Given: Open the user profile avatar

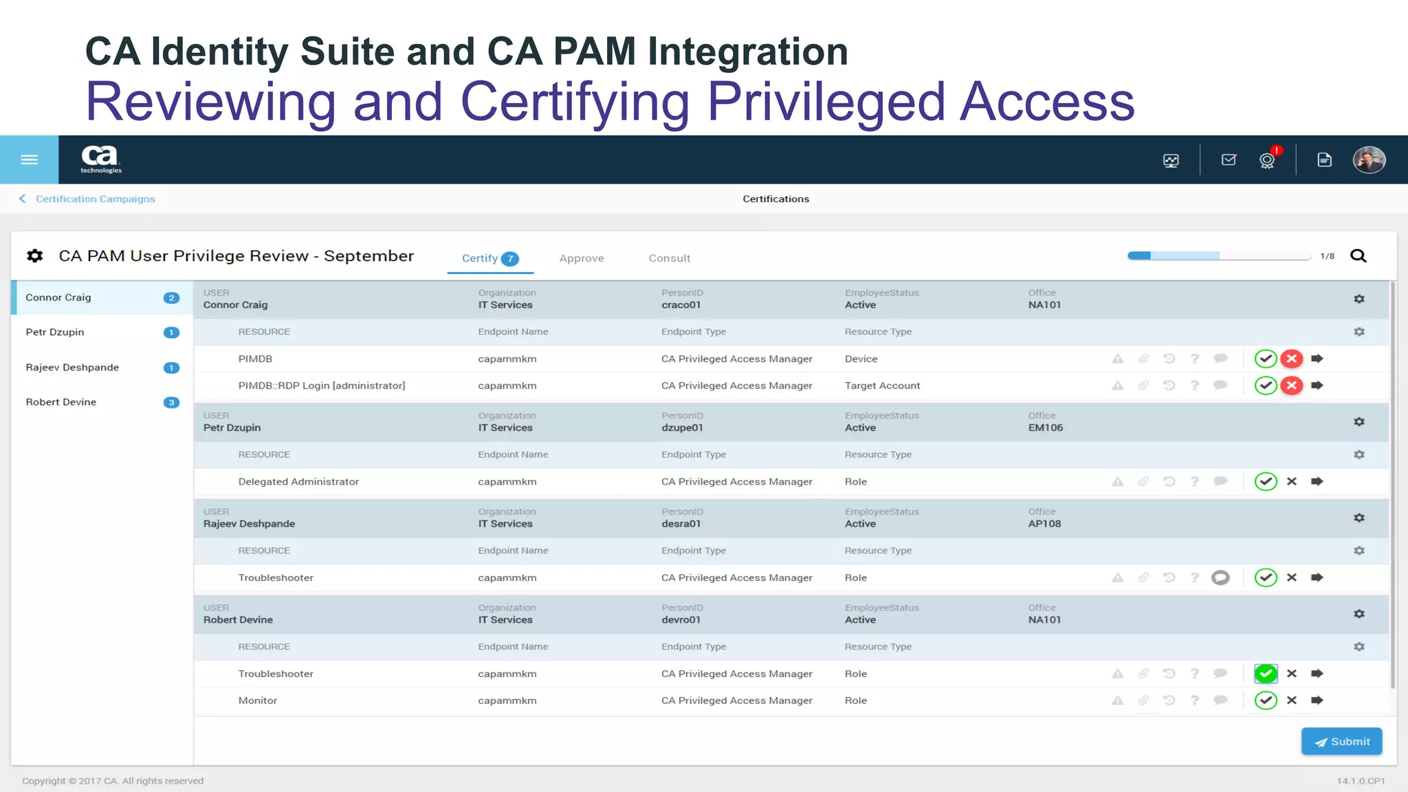Looking at the screenshot, I should pyautogui.click(x=1369, y=159).
